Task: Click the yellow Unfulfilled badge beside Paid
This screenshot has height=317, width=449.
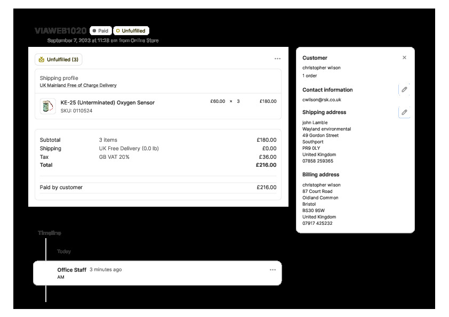Action: 131,31
